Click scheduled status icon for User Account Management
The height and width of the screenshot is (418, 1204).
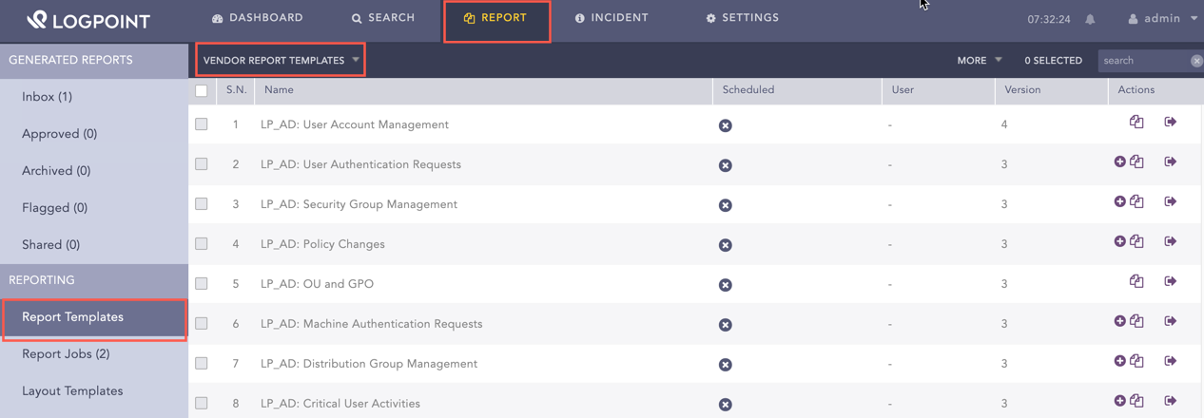pos(726,125)
